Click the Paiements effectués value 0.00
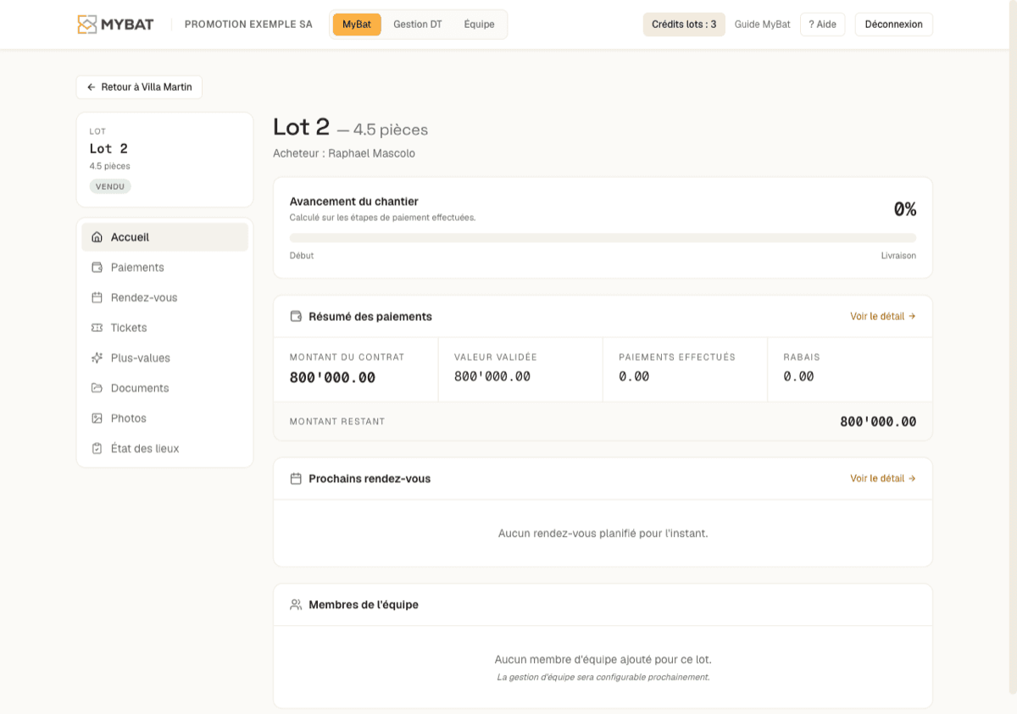The height and width of the screenshot is (714, 1017). (634, 377)
